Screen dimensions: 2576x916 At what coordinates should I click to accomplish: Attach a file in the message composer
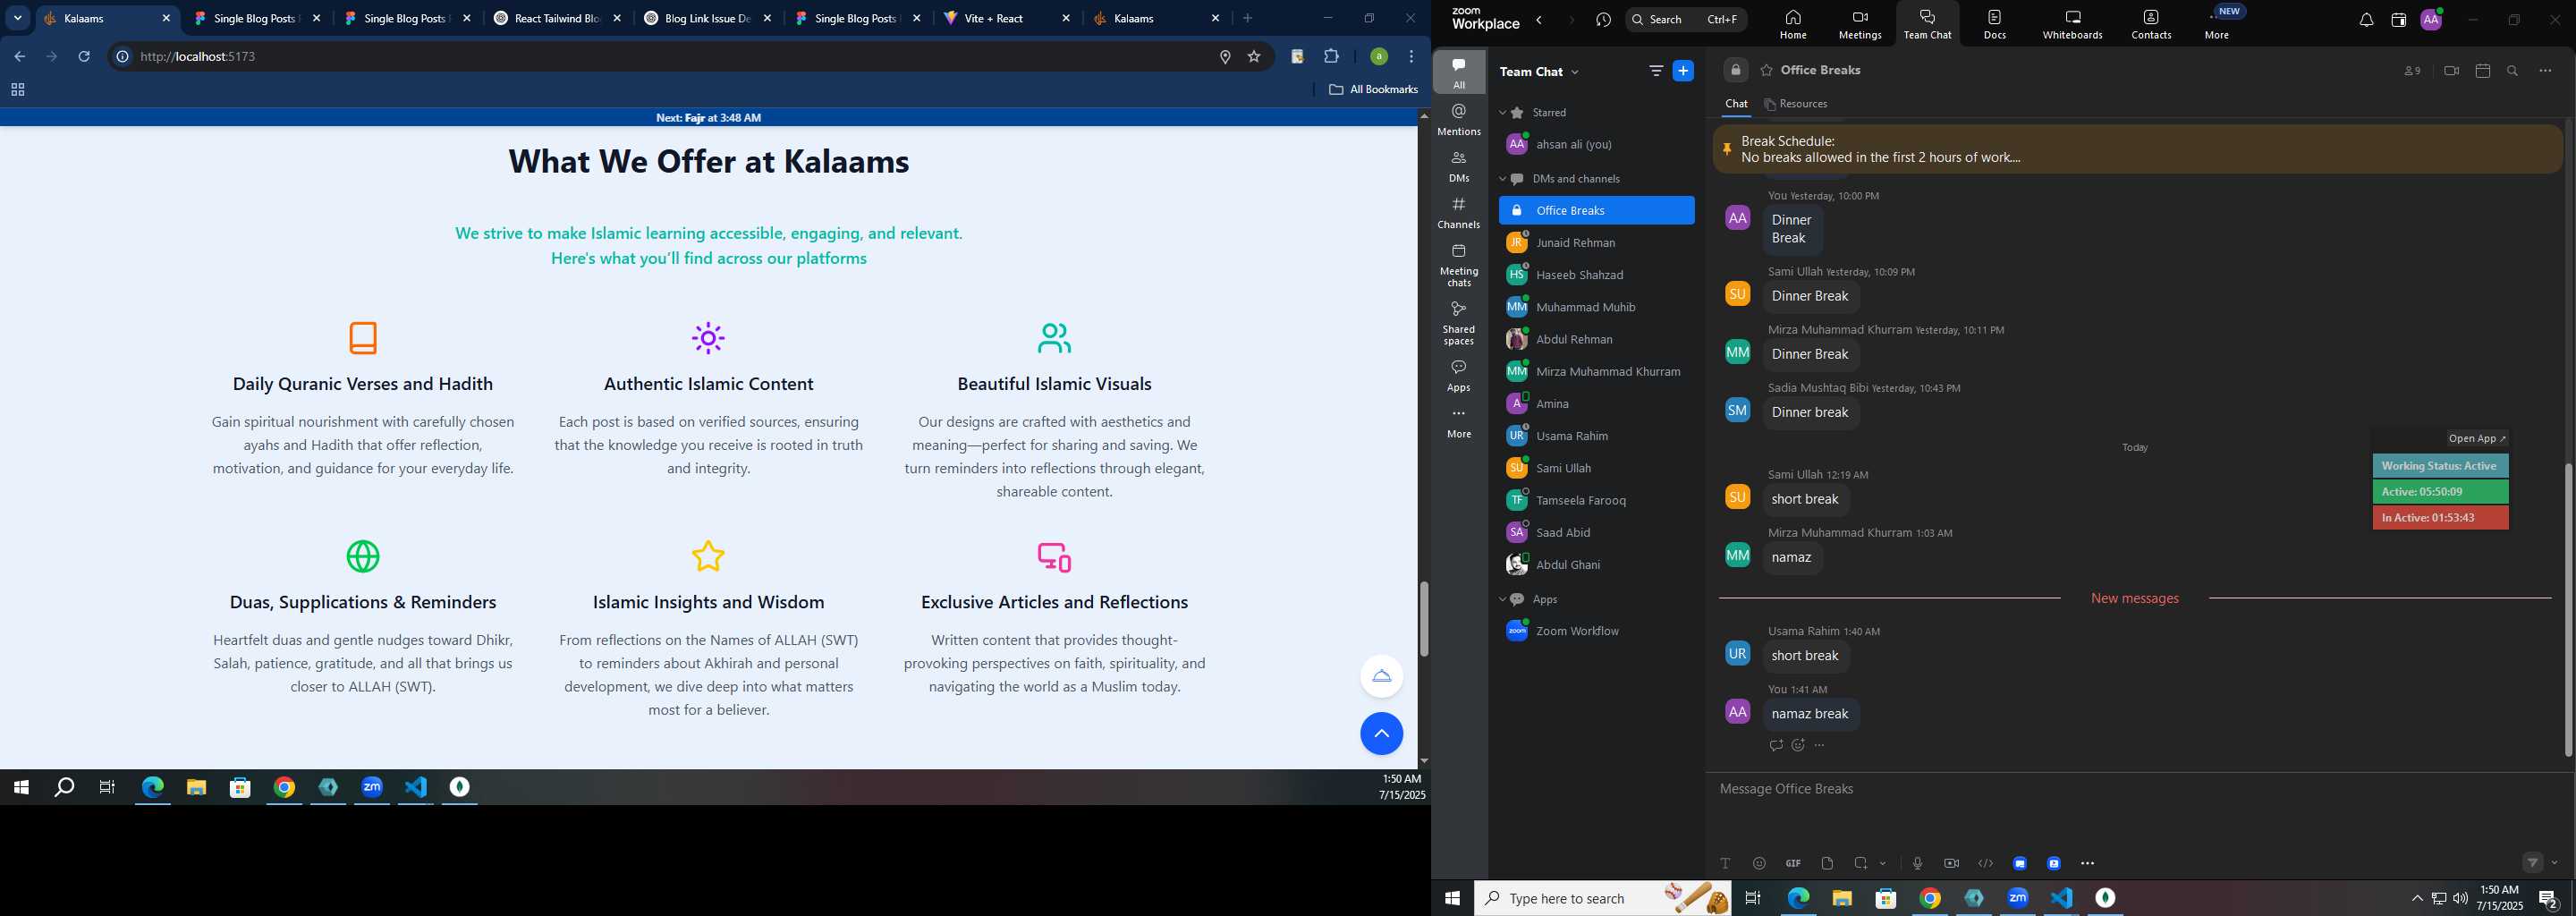1827,863
